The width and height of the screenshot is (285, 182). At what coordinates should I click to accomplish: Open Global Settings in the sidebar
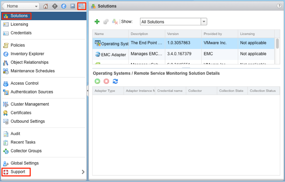[x=24, y=163]
